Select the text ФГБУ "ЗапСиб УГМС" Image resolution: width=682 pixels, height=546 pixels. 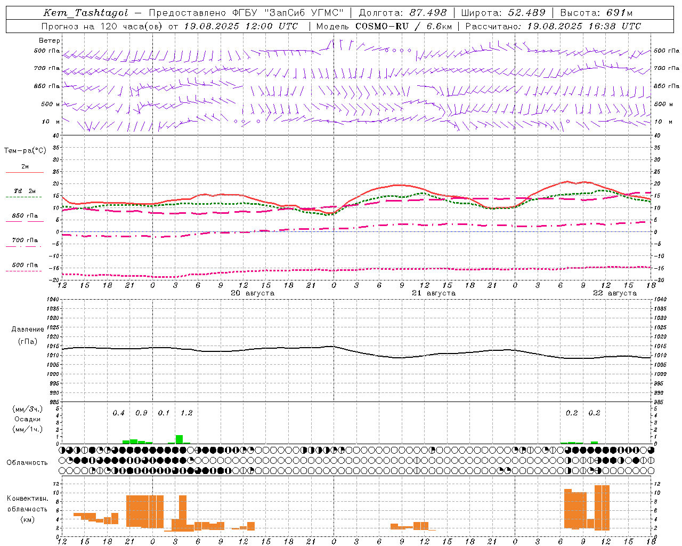point(288,13)
